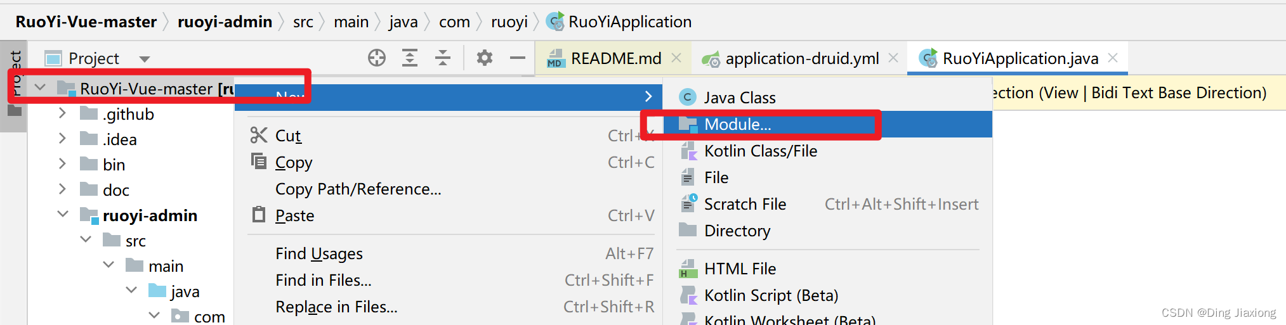Expand the bin folder
This screenshot has width=1286, height=325.
point(62,164)
